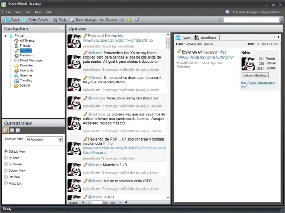Go to first record button
285x213 pixels.
[83, 202]
